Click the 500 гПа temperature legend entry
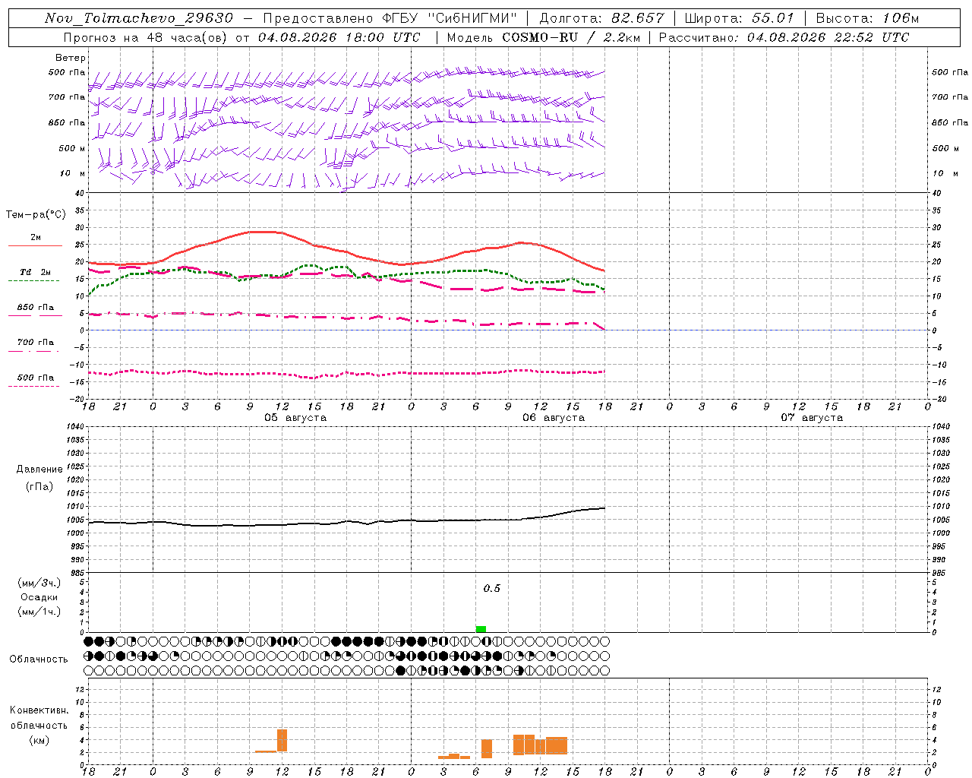This screenshot has width=972, height=778. [x=35, y=378]
